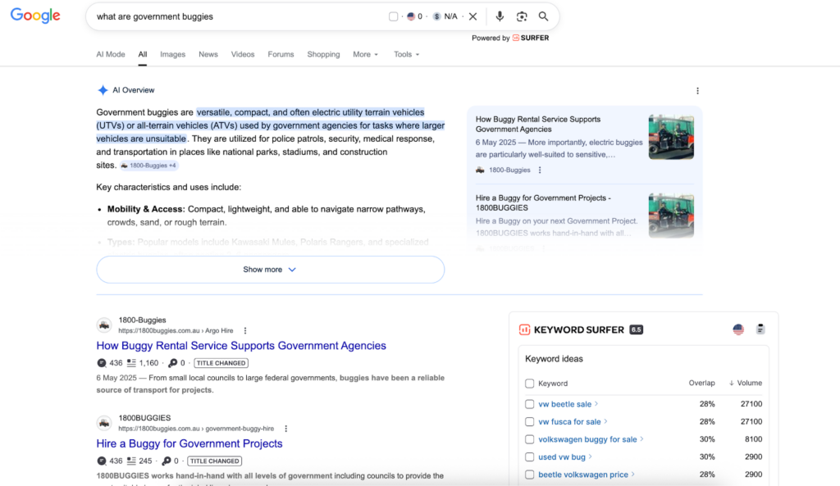Image resolution: width=840 pixels, height=486 pixels.
Task: Clear the search box text
Action: pos(472,16)
